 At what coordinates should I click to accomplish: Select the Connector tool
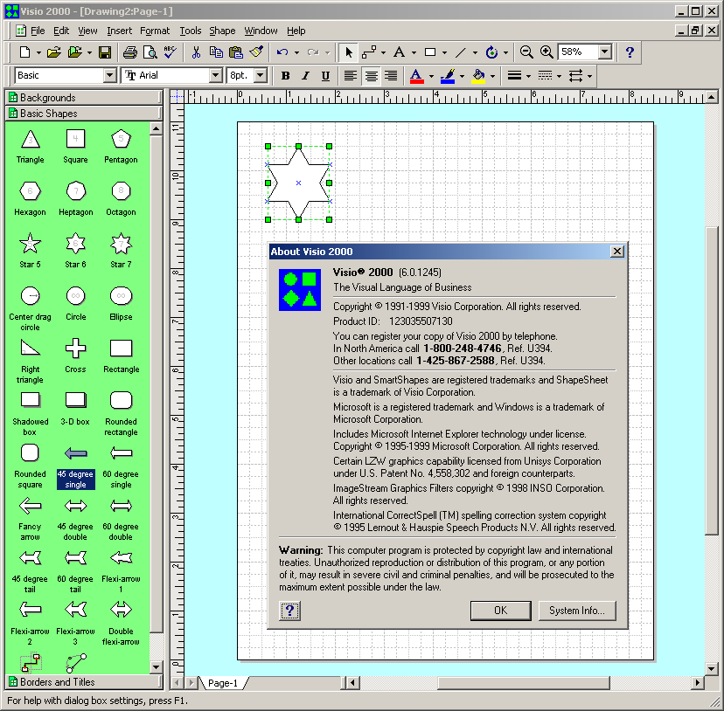(x=369, y=52)
